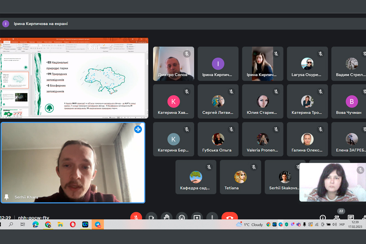Screen dimensions: 366x244
Task: Click muted mic icon on self-view tile
Action: [360, 170]
